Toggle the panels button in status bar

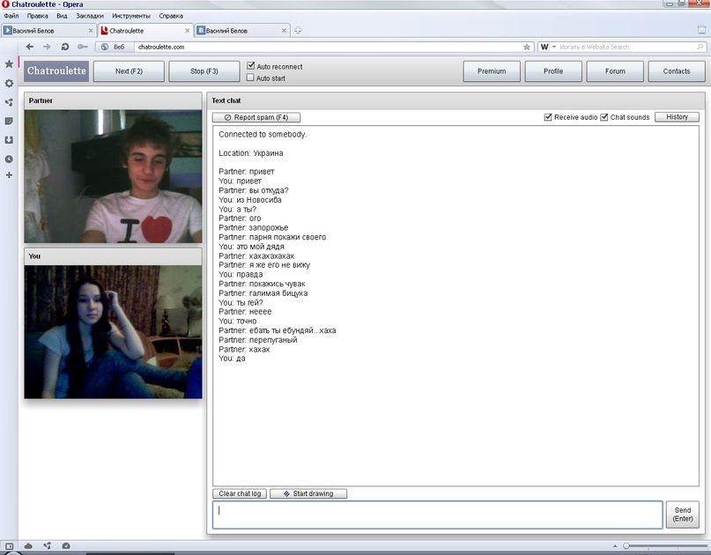pos(9,546)
